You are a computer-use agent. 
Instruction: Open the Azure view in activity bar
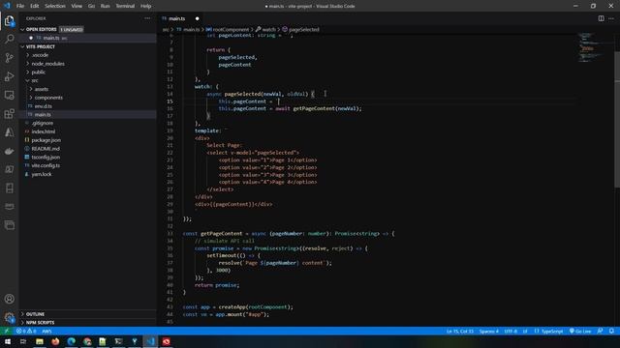coord(9,132)
